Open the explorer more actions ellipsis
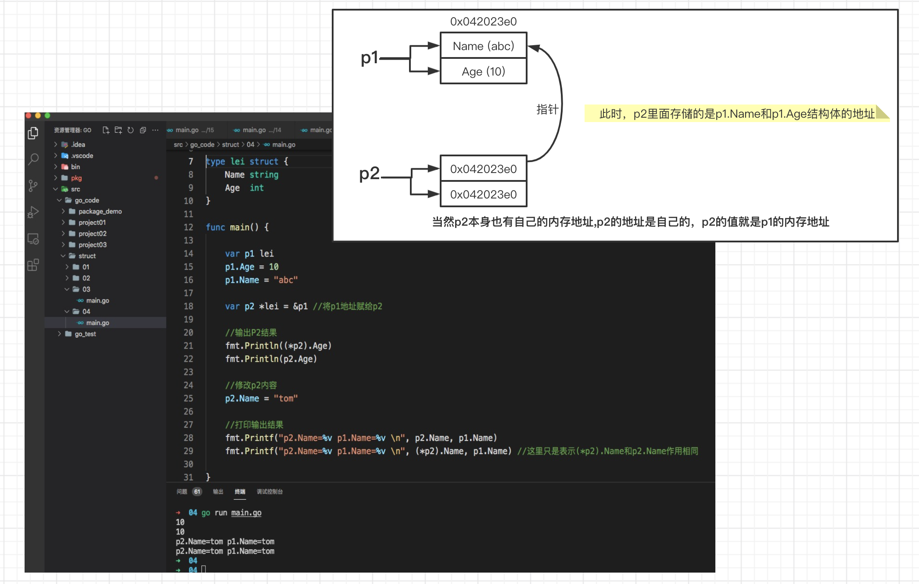 (x=155, y=130)
